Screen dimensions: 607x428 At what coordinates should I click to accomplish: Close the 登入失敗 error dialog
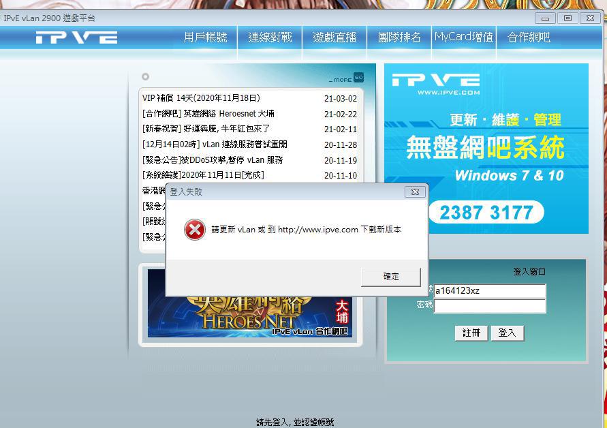click(415, 192)
